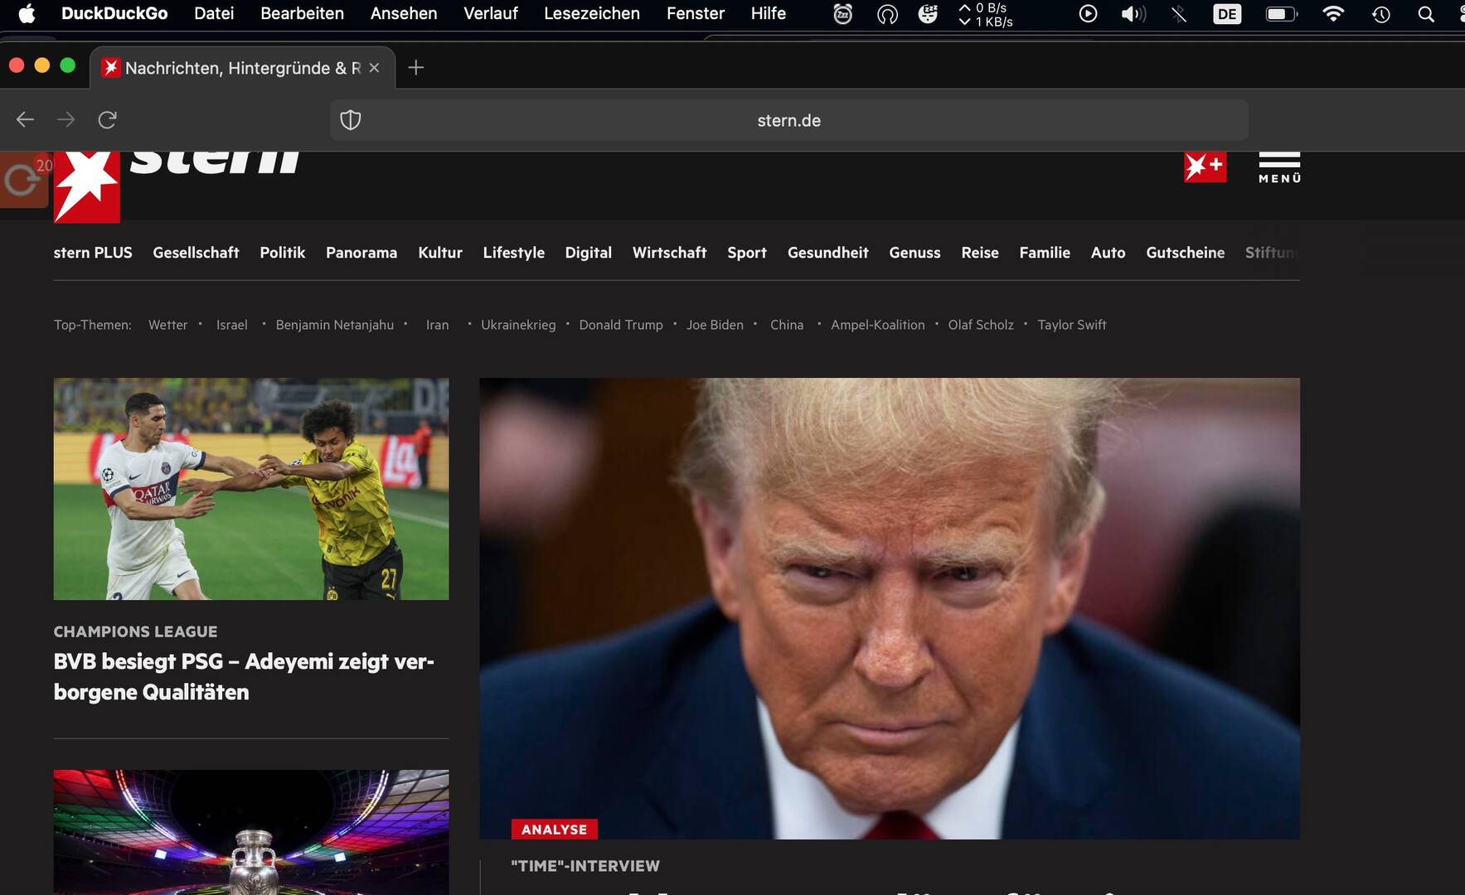Select Ukrainekrieg top theme
Viewport: 1465px width, 895px height.
[518, 325]
